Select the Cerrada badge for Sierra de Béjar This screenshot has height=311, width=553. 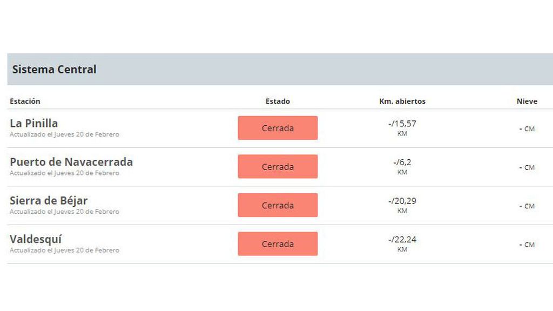278,205
